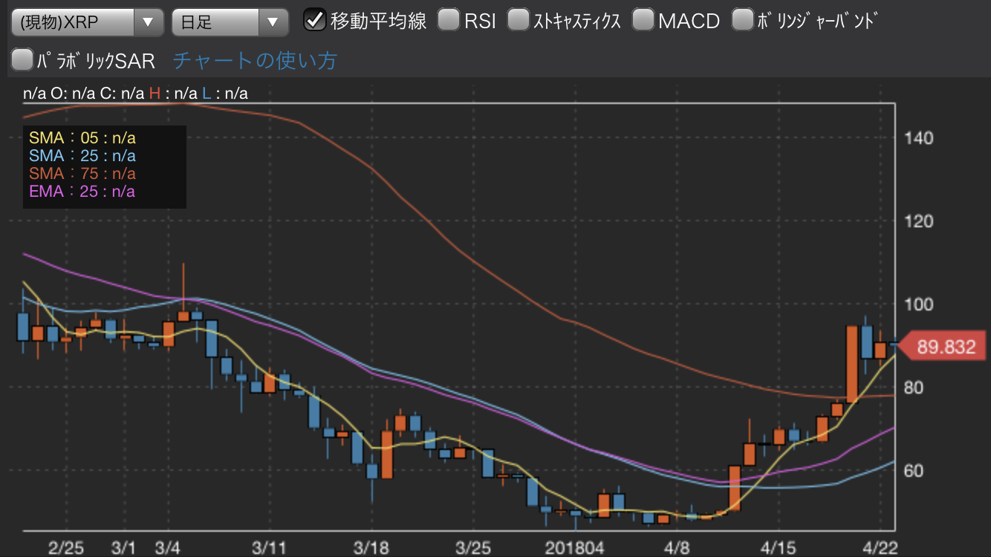Click the 3/18 date label on the time axis
This screenshot has height=557, width=991.
coord(371,547)
